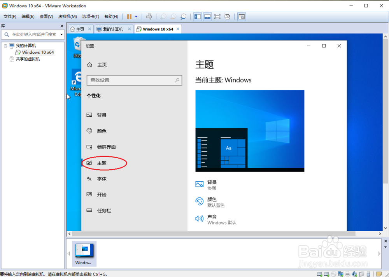Click the 查找设置 search box
Viewport: 389px width, 277px height.
(134, 80)
